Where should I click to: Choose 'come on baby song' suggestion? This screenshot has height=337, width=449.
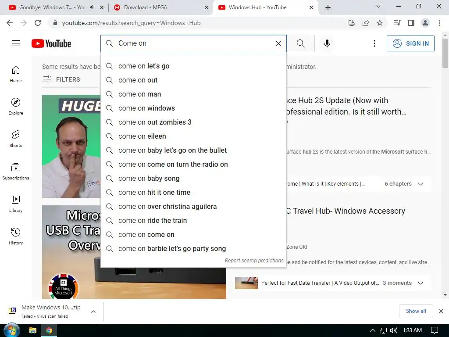tap(193, 179)
